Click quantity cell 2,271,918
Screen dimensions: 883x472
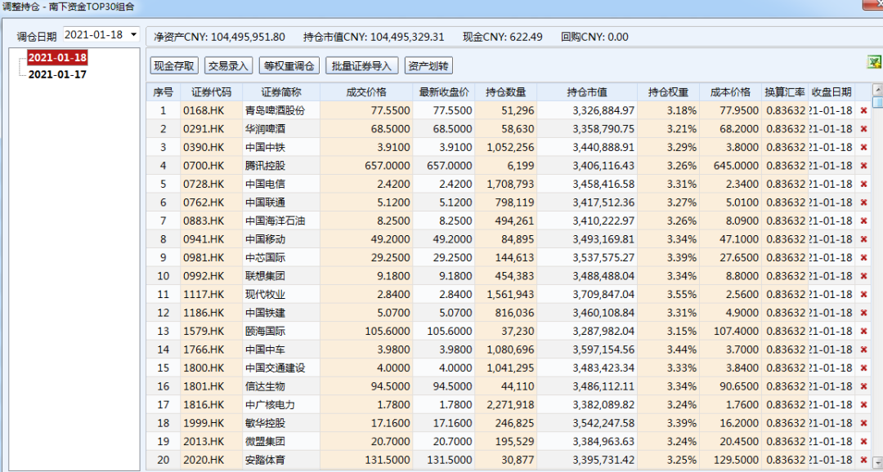coord(506,405)
